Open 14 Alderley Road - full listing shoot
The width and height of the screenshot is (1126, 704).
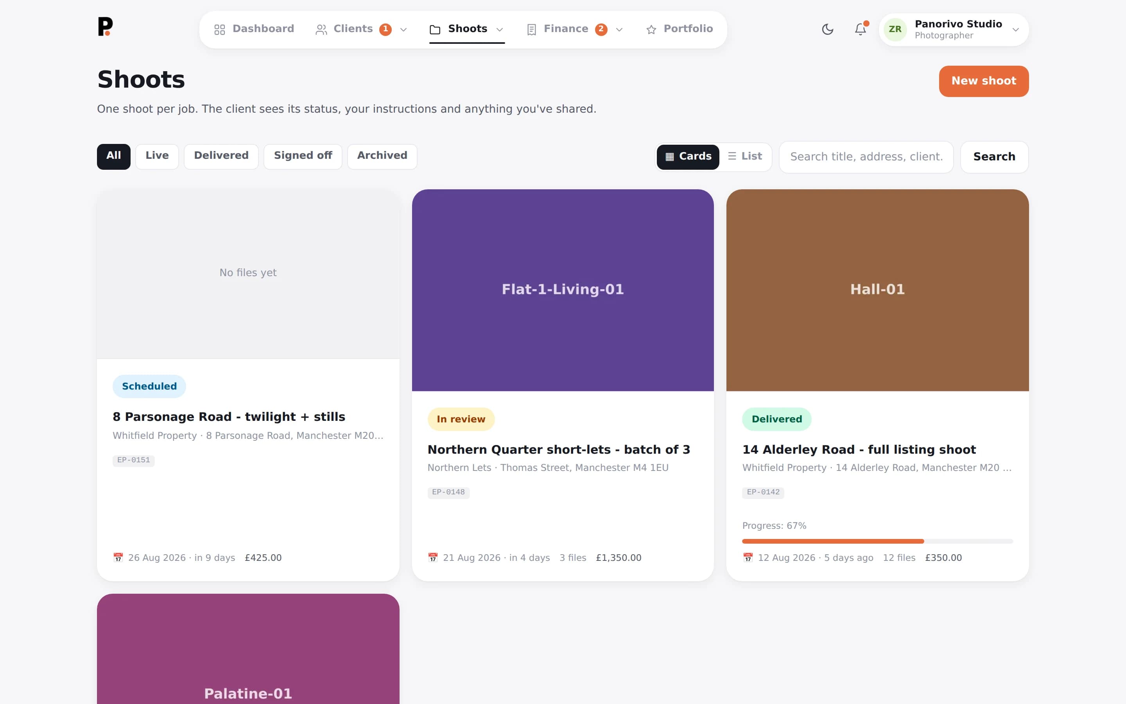[x=859, y=450]
